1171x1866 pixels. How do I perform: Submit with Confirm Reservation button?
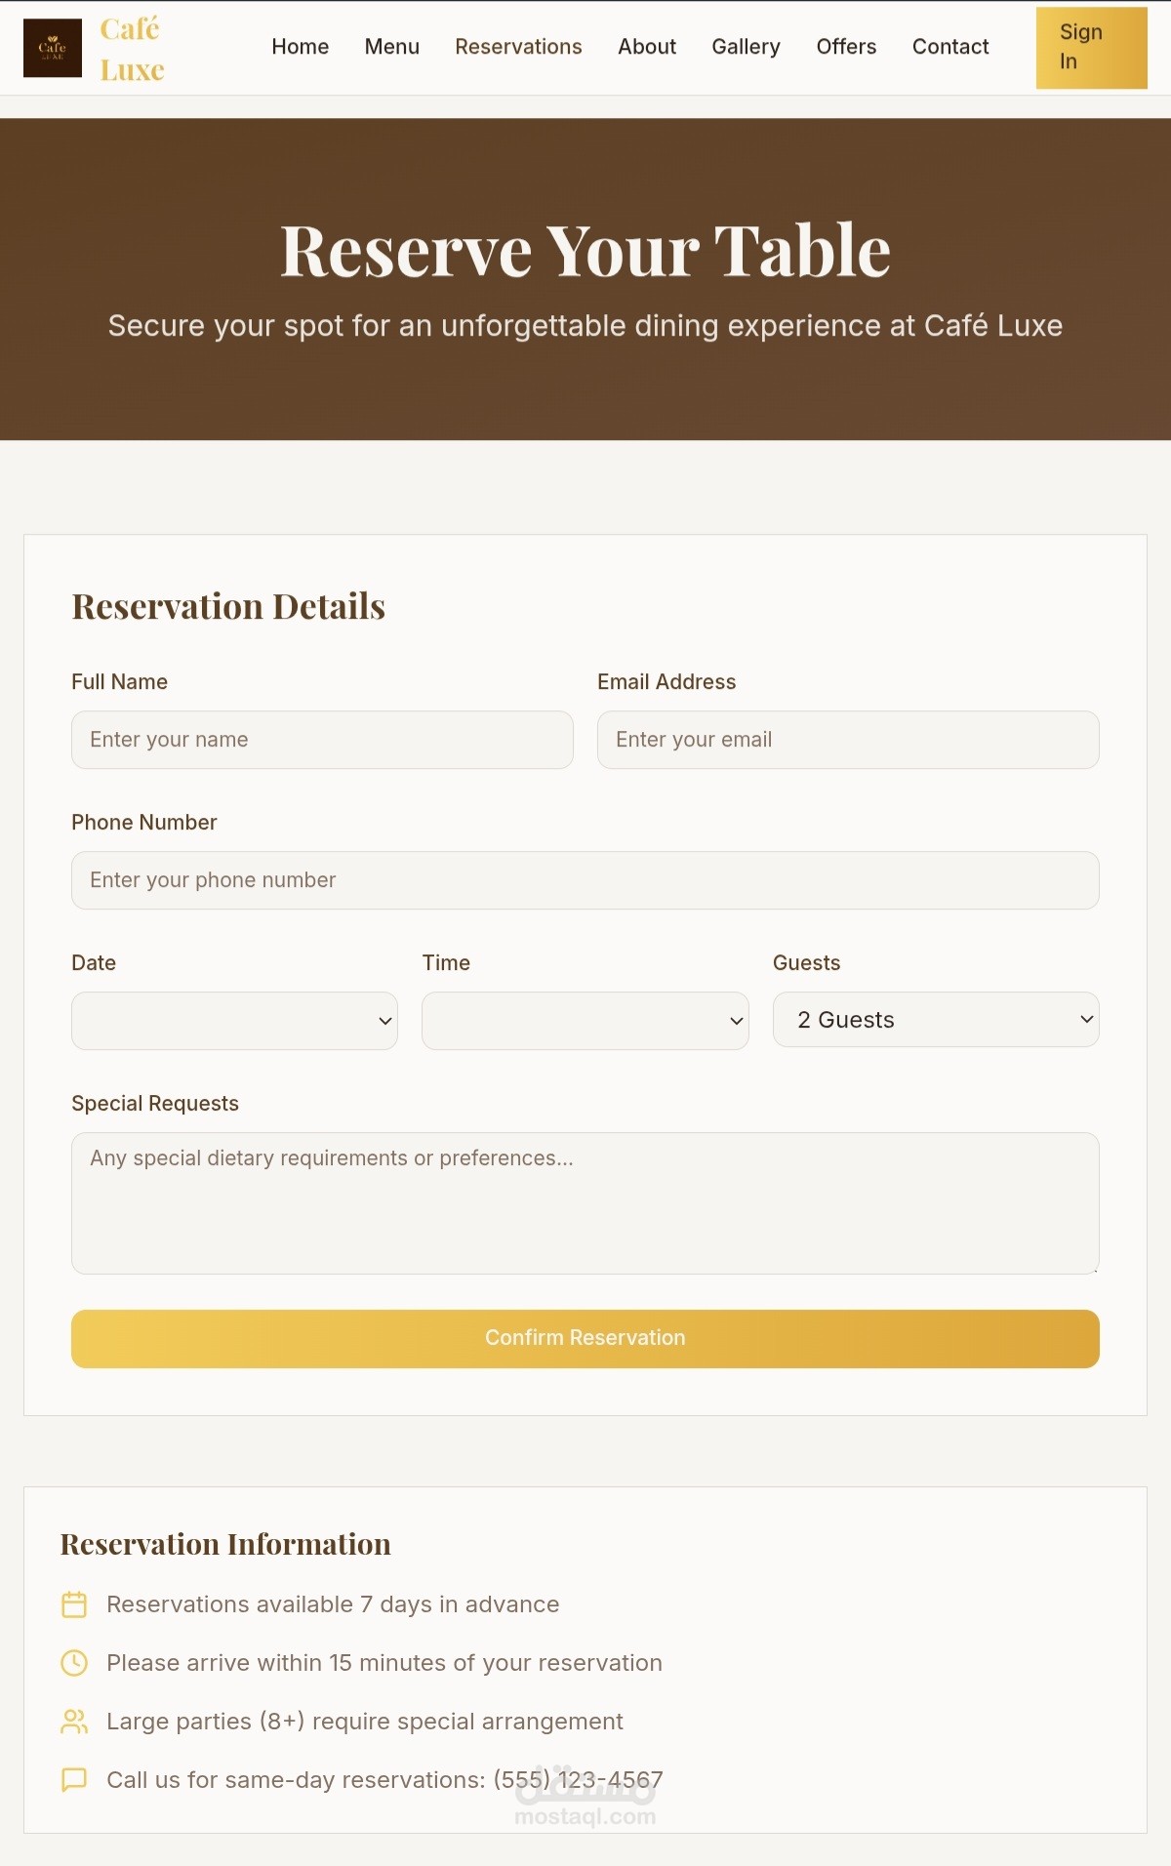[585, 1338]
